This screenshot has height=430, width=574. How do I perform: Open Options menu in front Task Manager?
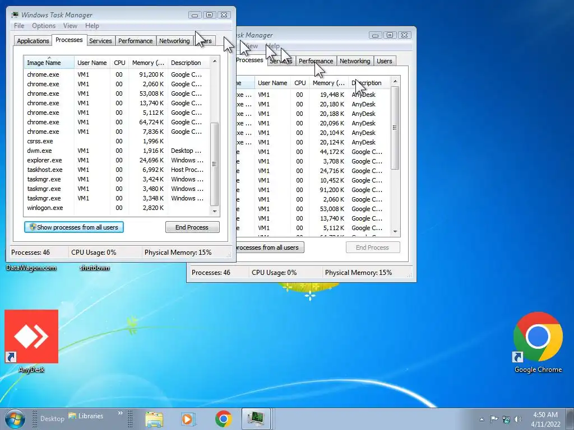click(x=44, y=26)
